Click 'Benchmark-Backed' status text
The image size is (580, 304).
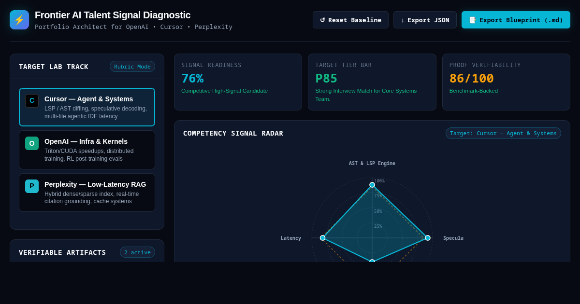(x=474, y=91)
